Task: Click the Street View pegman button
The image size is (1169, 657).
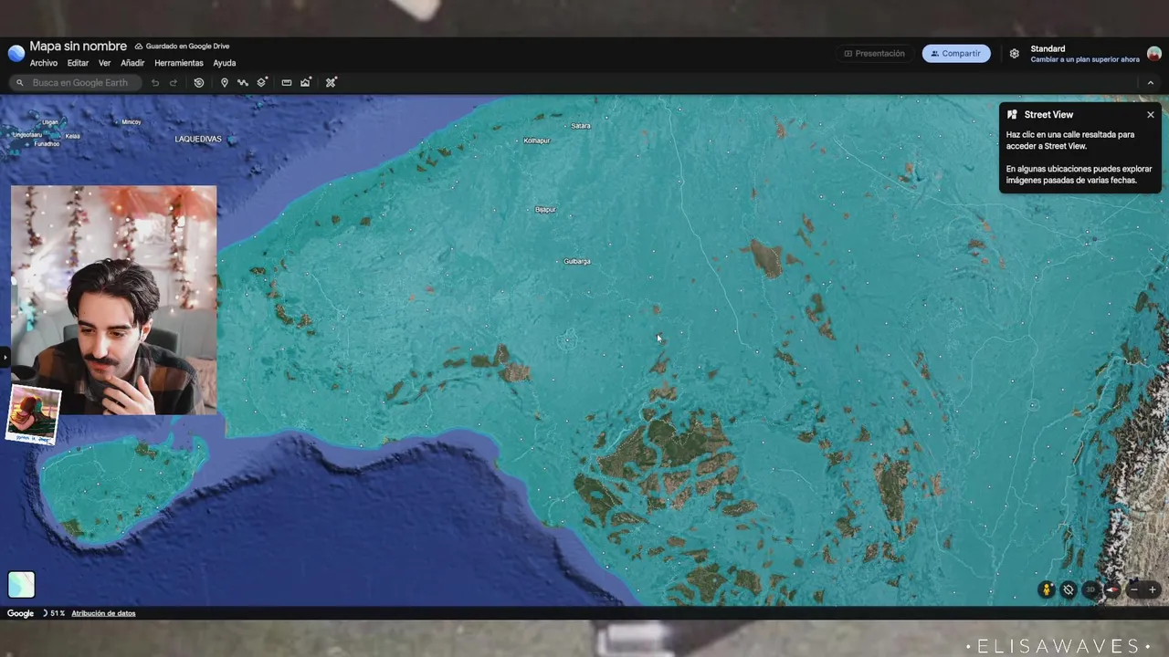Action: pyautogui.click(x=1047, y=589)
